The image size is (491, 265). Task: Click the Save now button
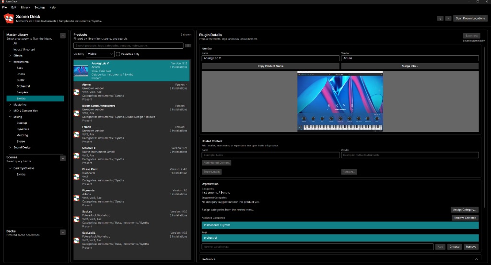(x=472, y=35)
